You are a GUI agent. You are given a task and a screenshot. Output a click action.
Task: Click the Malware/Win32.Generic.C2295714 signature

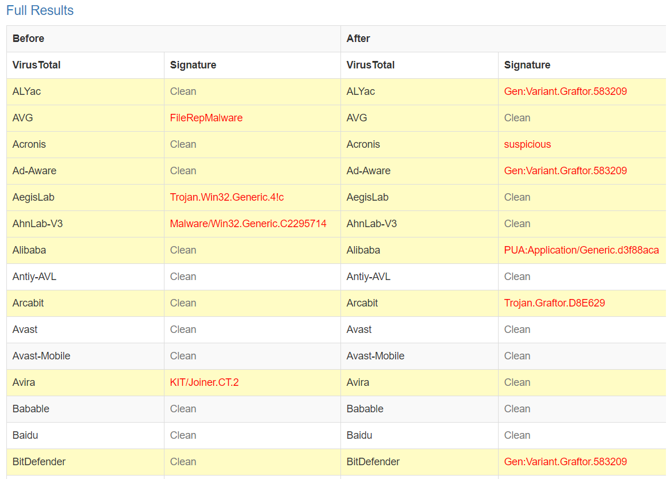coord(248,224)
